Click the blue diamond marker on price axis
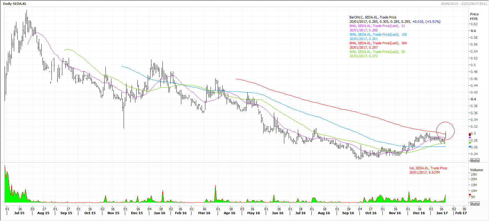The width and height of the screenshot is (489, 221). click(470, 147)
